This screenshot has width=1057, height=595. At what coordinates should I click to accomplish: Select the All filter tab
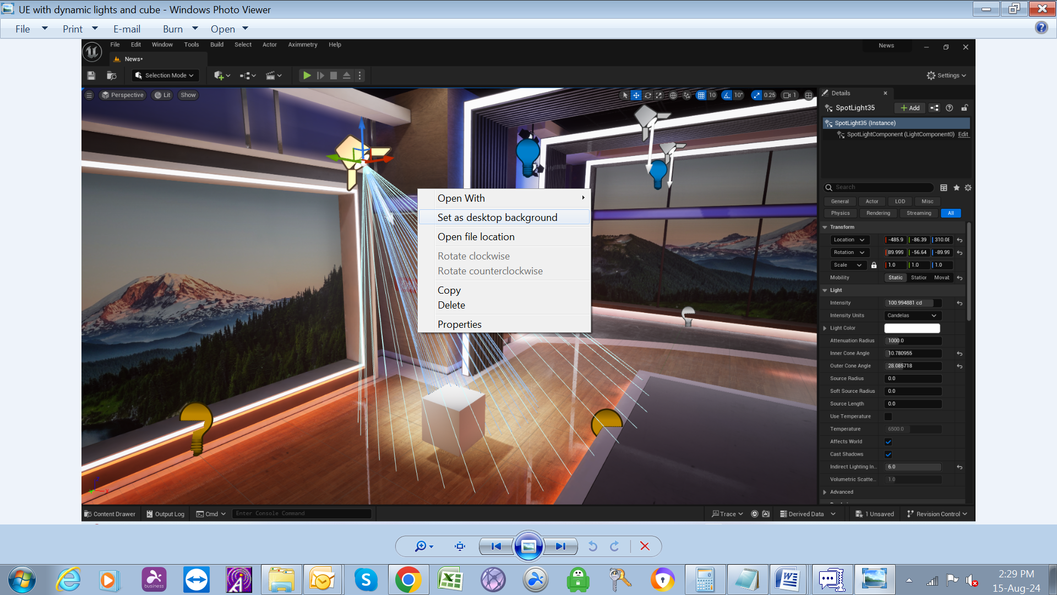(x=951, y=213)
